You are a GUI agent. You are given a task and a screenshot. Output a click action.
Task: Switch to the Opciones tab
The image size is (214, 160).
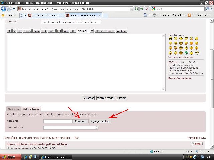(13, 109)
